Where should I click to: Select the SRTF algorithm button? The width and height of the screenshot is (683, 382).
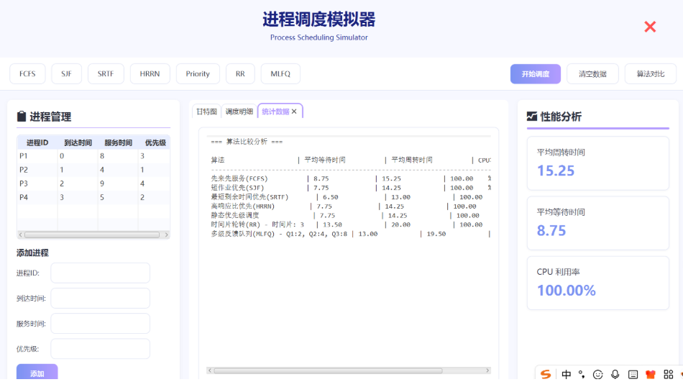[106, 73]
